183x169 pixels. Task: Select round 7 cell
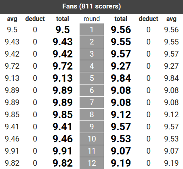click(x=92, y=102)
